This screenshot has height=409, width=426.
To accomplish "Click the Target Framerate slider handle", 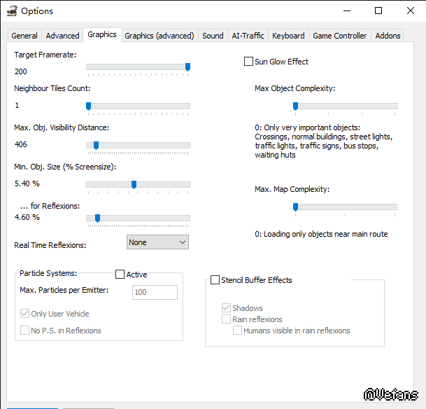I will click(187, 67).
